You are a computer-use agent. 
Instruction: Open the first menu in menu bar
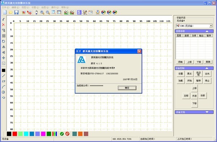[5, 7]
